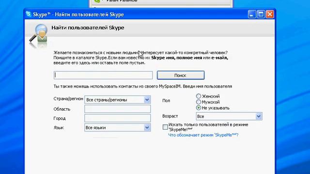
Task: Click the 'Страна/регион' label
Action: (x=68, y=99)
